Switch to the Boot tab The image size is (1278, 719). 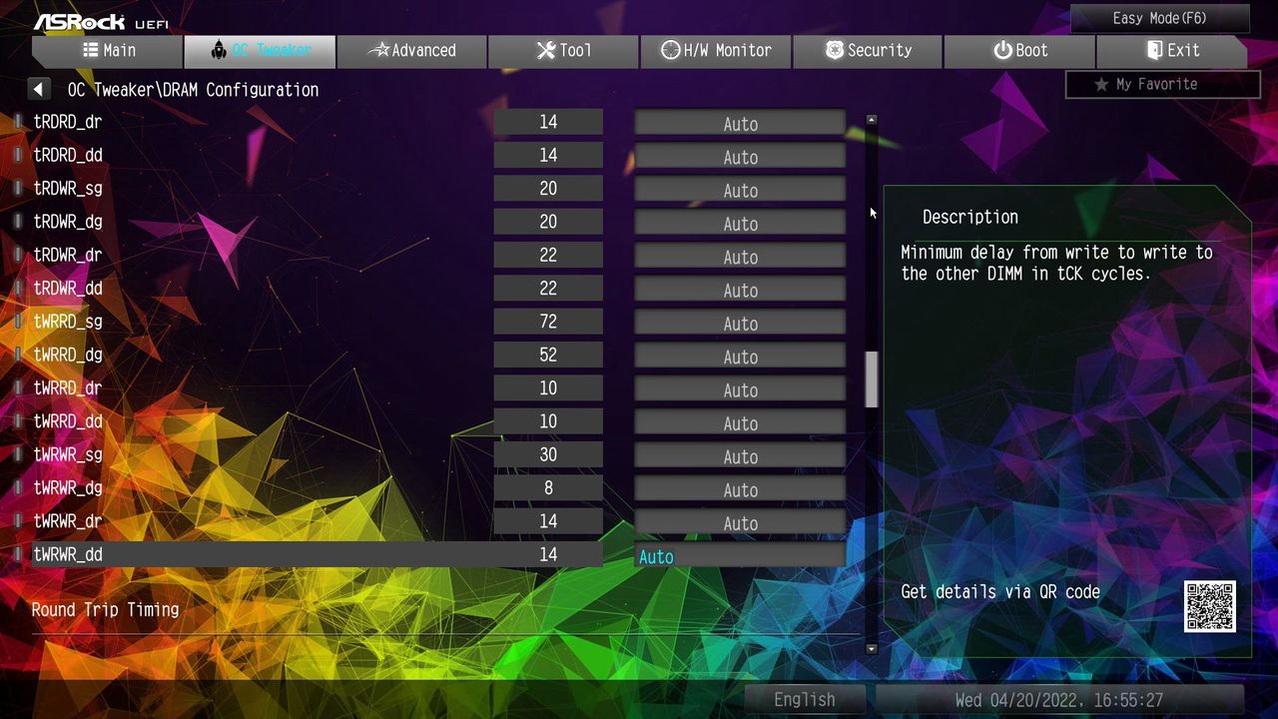(x=1019, y=51)
